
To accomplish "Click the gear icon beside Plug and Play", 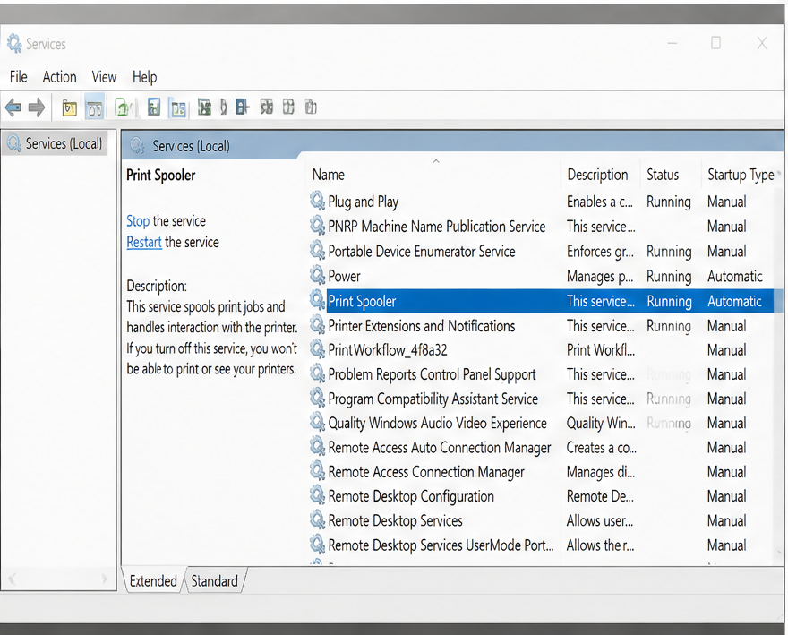I will click(317, 201).
